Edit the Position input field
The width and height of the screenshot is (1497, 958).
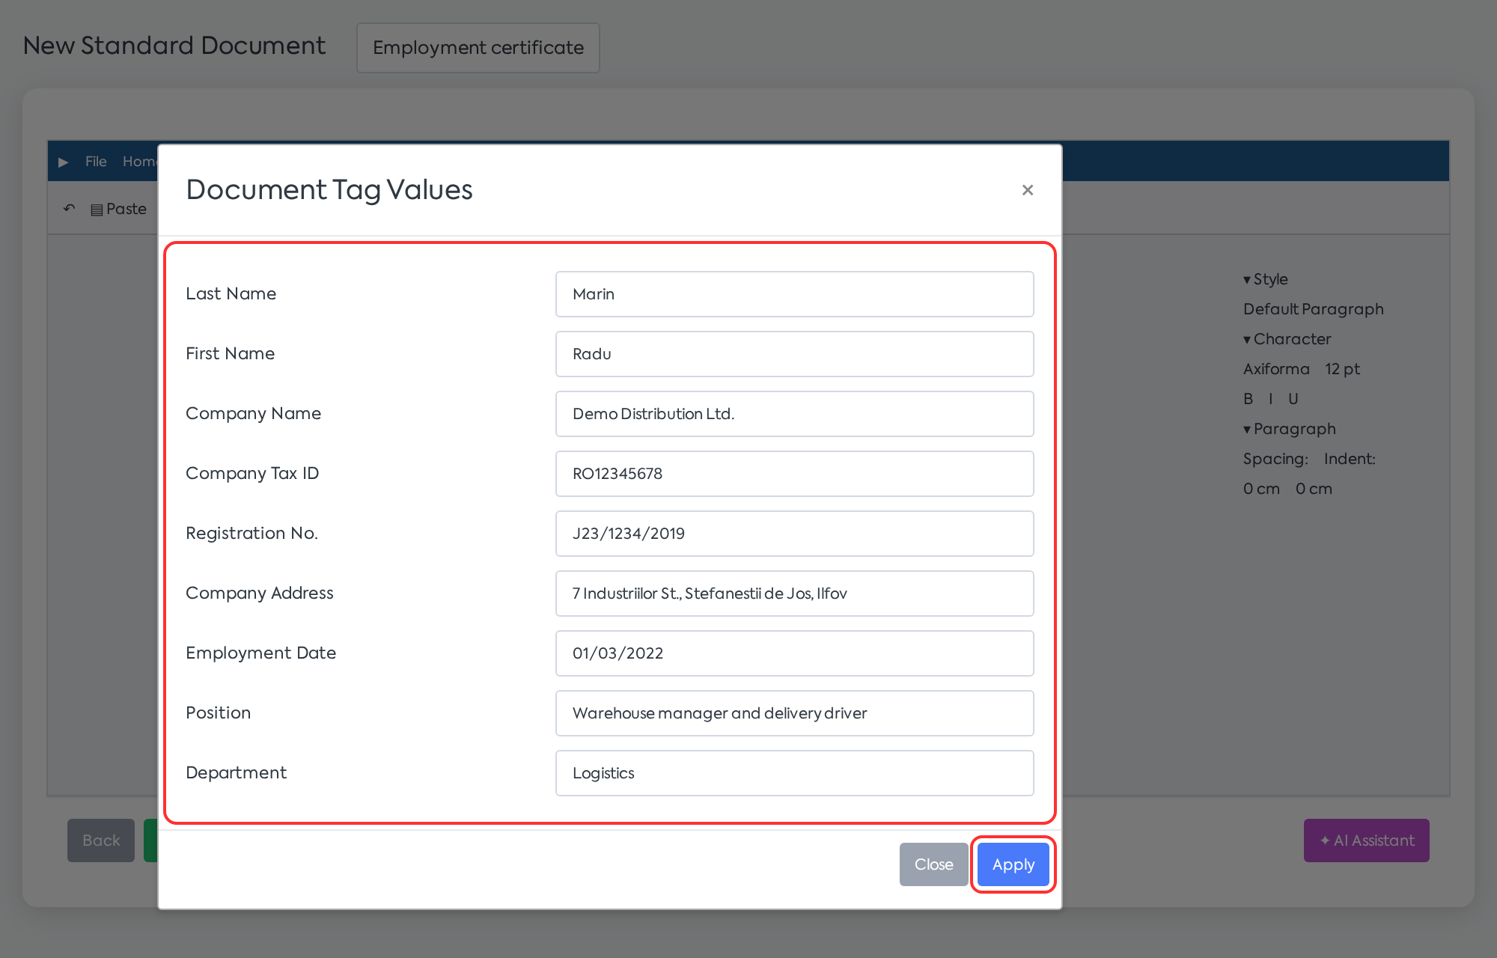(794, 713)
